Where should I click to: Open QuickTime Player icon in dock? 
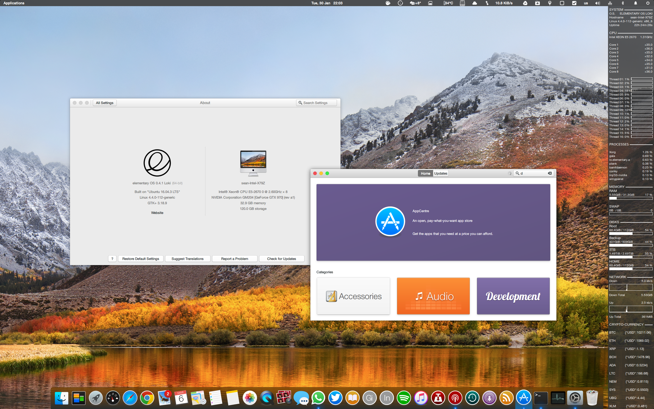267,398
